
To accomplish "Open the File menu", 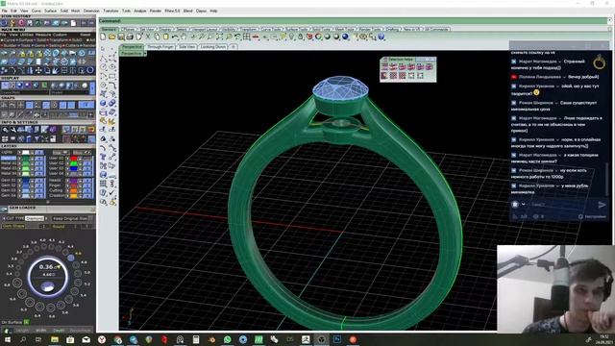I will 5,11.
